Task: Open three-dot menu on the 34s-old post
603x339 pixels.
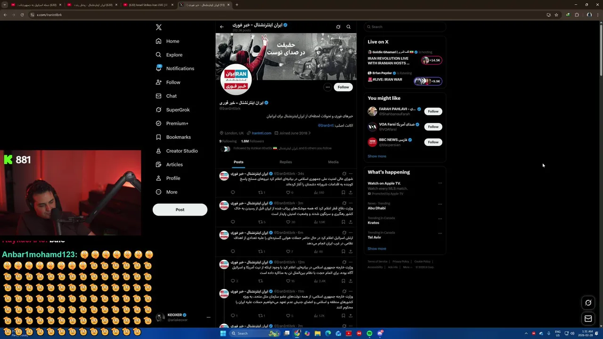Action: pos(350,174)
